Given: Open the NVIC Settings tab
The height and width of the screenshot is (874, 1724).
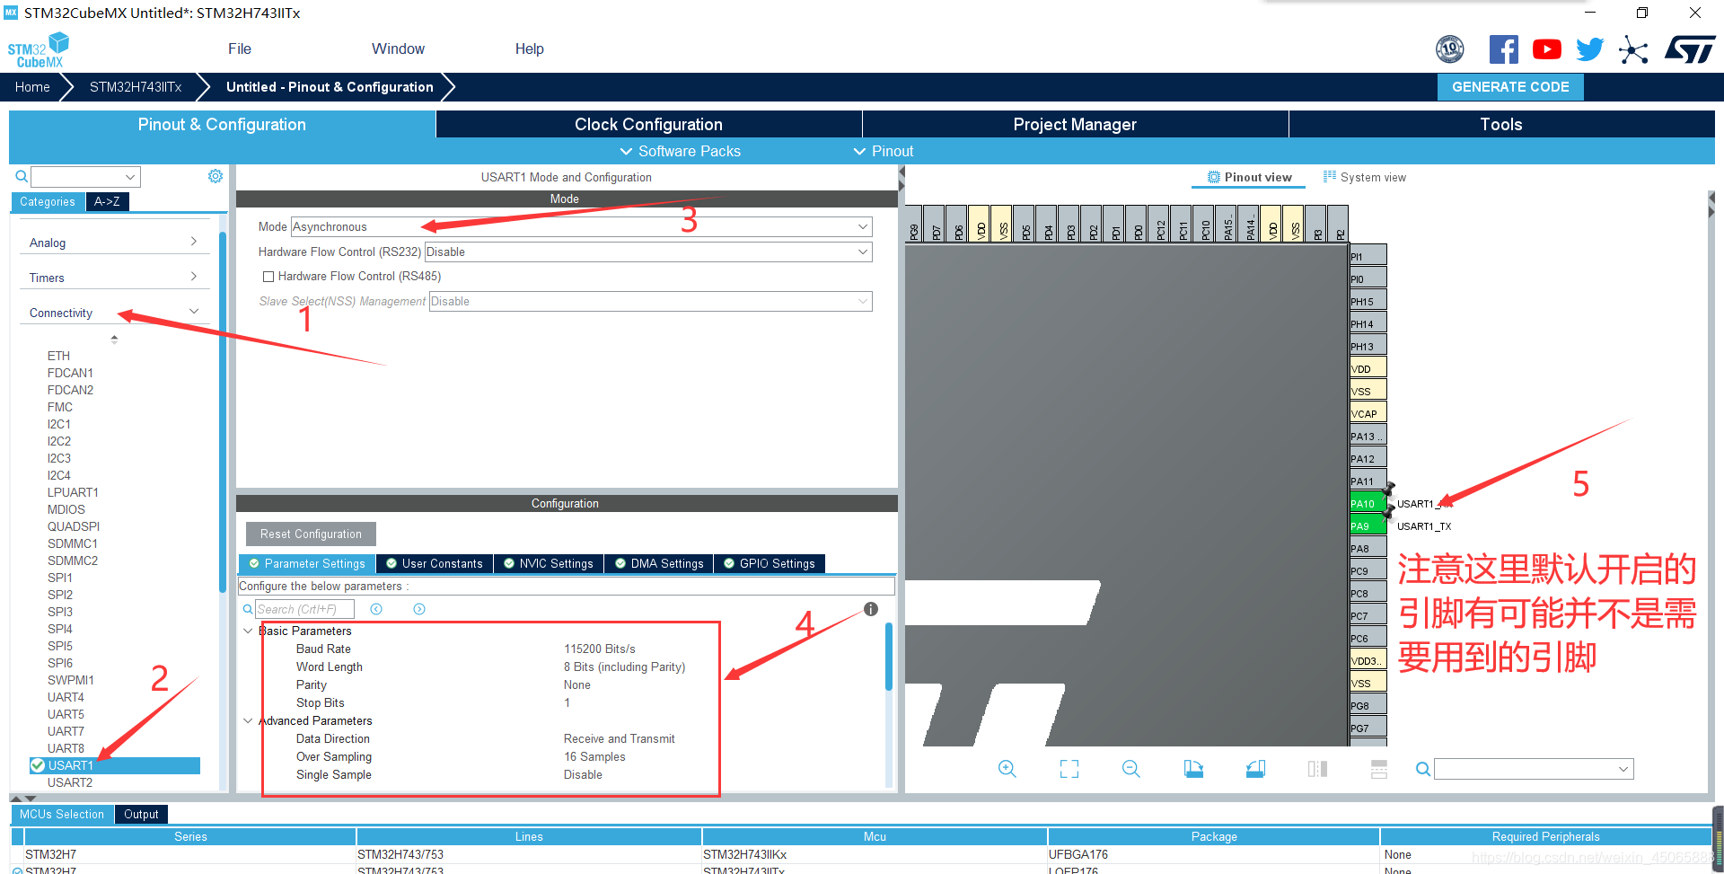Looking at the screenshot, I should (x=548, y=563).
